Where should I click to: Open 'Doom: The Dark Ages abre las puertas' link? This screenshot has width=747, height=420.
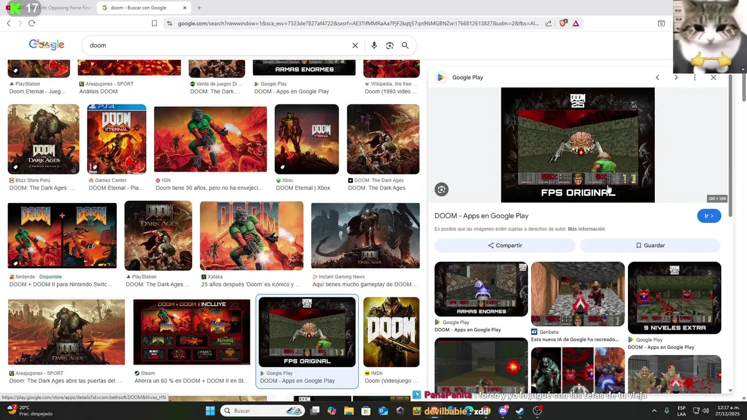pos(65,381)
